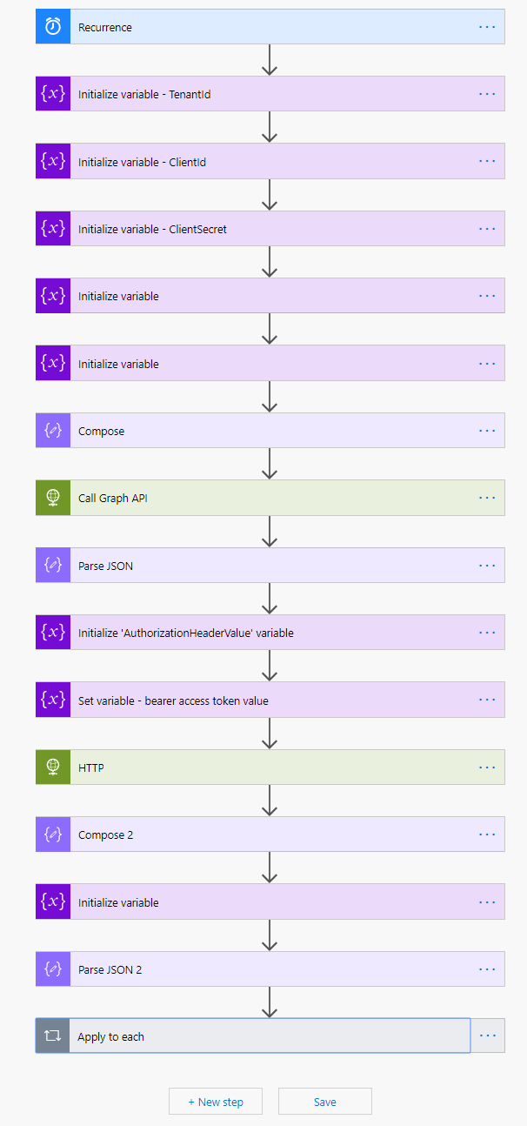Viewport: 527px width, 1126px height.
Task: Click the globe icon on Call Graph API
Action: [x=52, y=497]
